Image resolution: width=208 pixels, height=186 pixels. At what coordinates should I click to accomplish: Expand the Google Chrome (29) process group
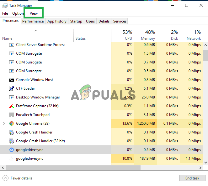coord(4,123)
